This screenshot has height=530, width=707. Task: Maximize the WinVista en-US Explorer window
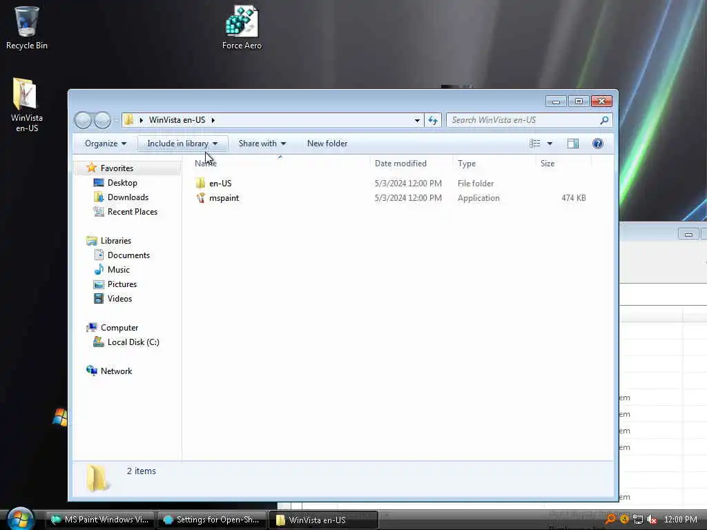[x=579, y=101]
